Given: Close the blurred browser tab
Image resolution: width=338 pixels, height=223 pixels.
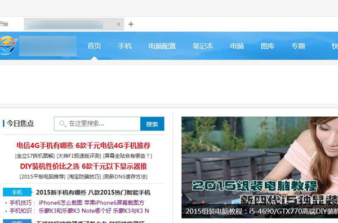Looking at the screenshot, I should 118,24.
